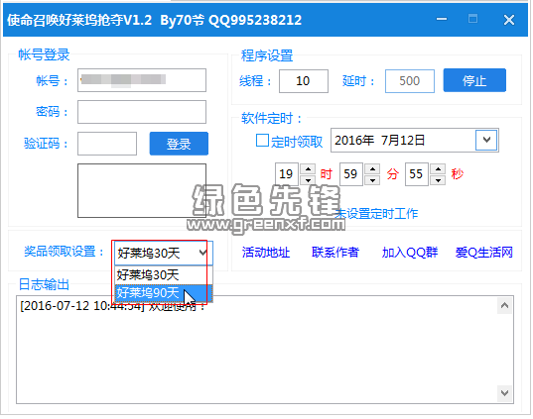533x419 pixels.
Task: Decrease the minute with down arrow
Action: [x=373, y=180]
